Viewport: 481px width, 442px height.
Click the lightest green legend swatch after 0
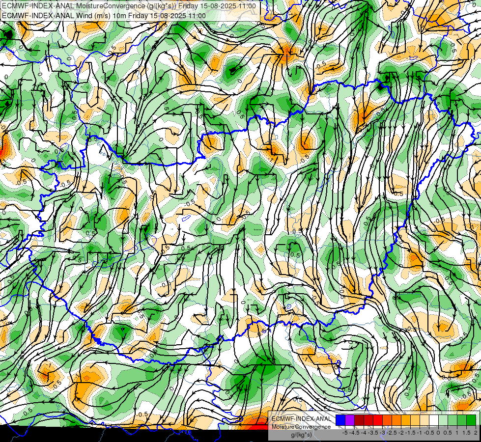point(443,420)
